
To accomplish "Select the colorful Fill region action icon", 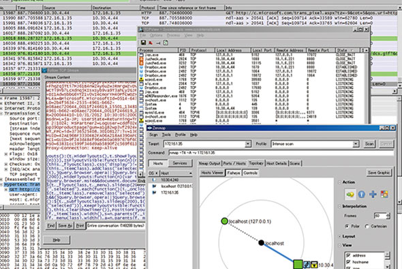I will [384, 194].
